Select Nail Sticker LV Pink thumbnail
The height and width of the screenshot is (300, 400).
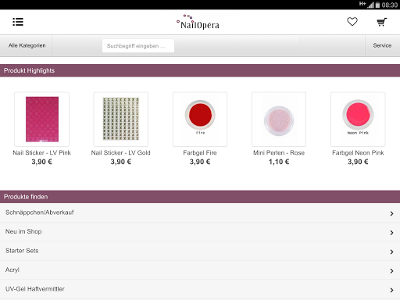click(x=42, y=119)
